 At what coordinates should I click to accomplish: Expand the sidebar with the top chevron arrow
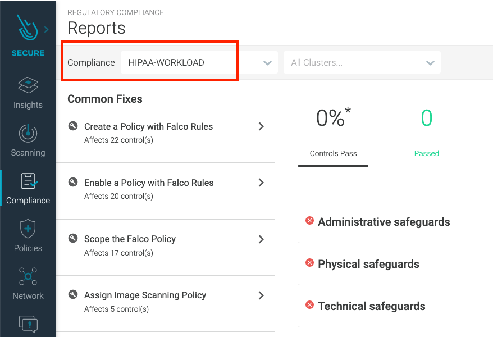[46, 29]
